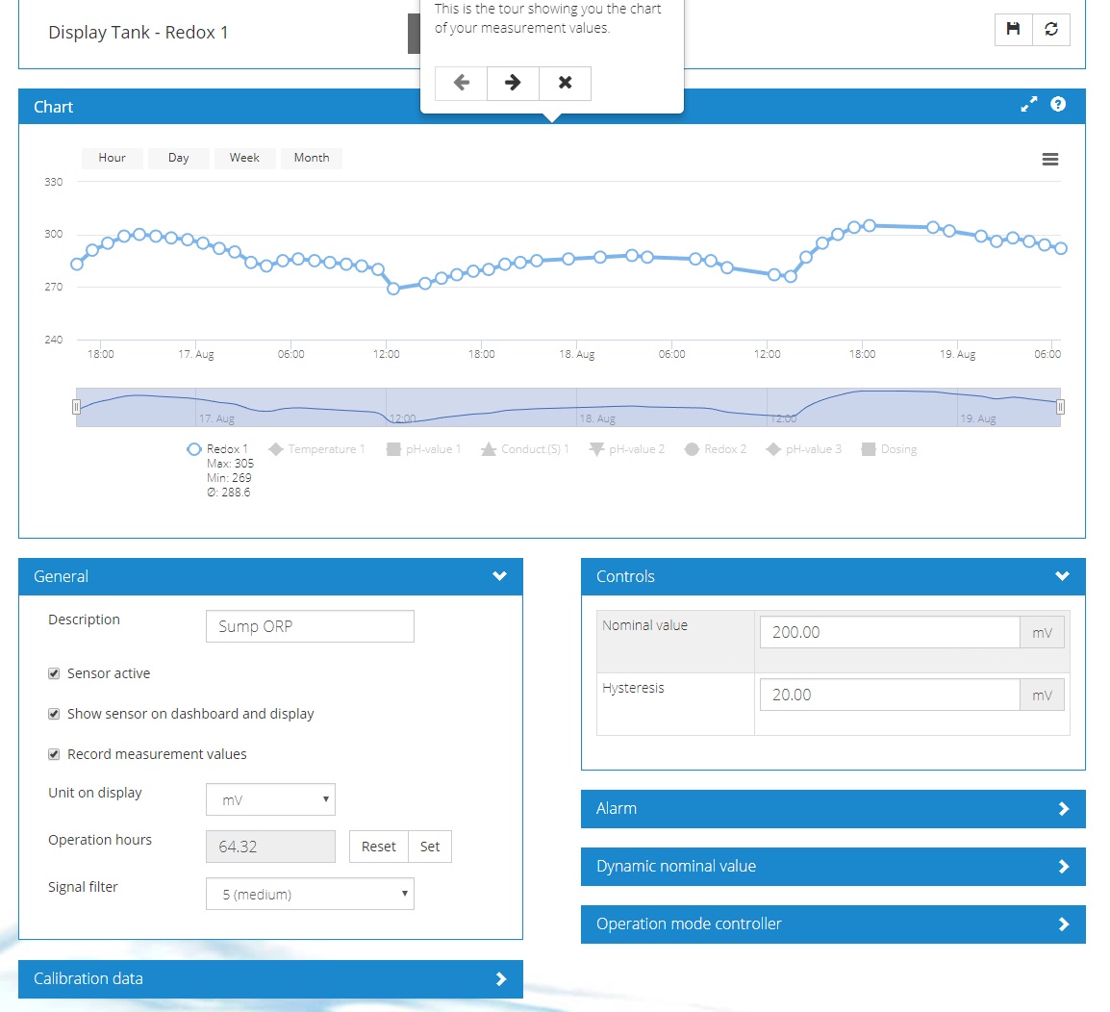Viewport: 1110px width, 1012px height.
Task: Go to next tour step arrow
Action: 513,83
